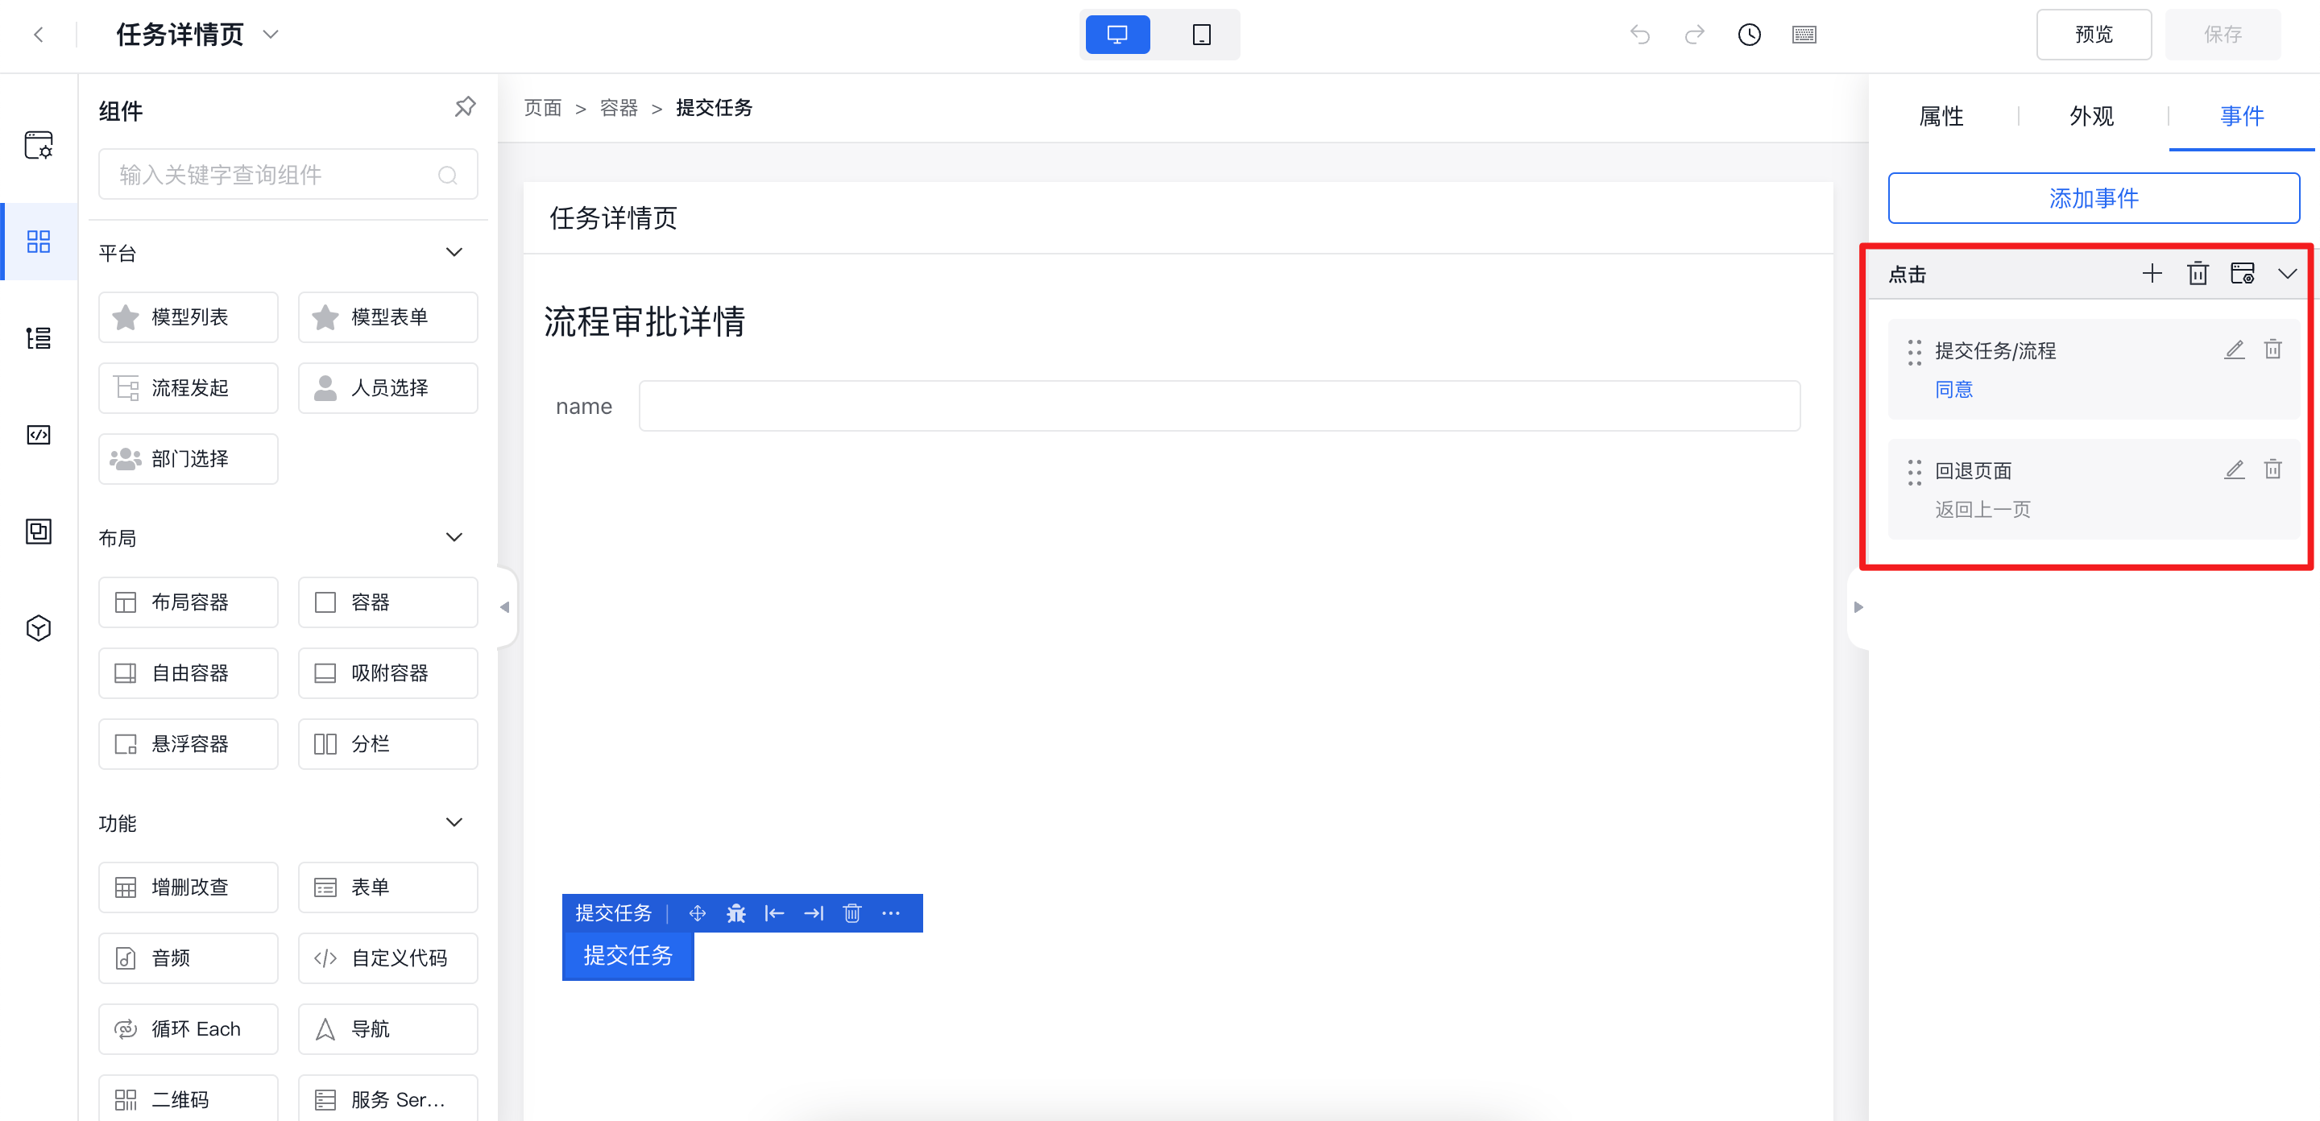The width and height of the screenshot is (2320, 1121).
Task: Collapse the 点击 event section
Action: 2288,274
